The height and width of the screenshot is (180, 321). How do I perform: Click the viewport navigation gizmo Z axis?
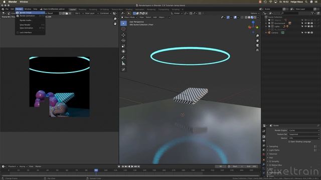(x=253, y=22)
